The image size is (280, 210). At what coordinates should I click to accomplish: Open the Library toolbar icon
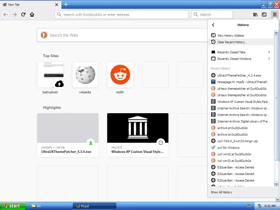(x=255, y=14)
